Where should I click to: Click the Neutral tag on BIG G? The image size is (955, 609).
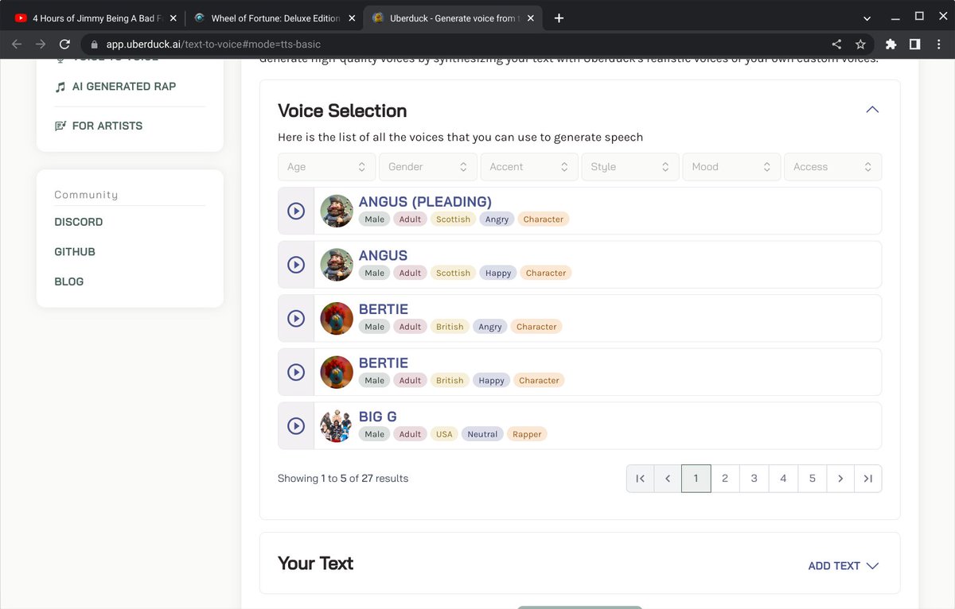click(482, 434)
